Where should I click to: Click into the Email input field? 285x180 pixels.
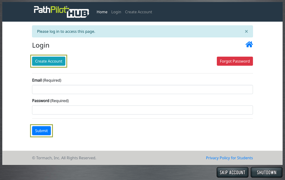(x=142, y=89)
